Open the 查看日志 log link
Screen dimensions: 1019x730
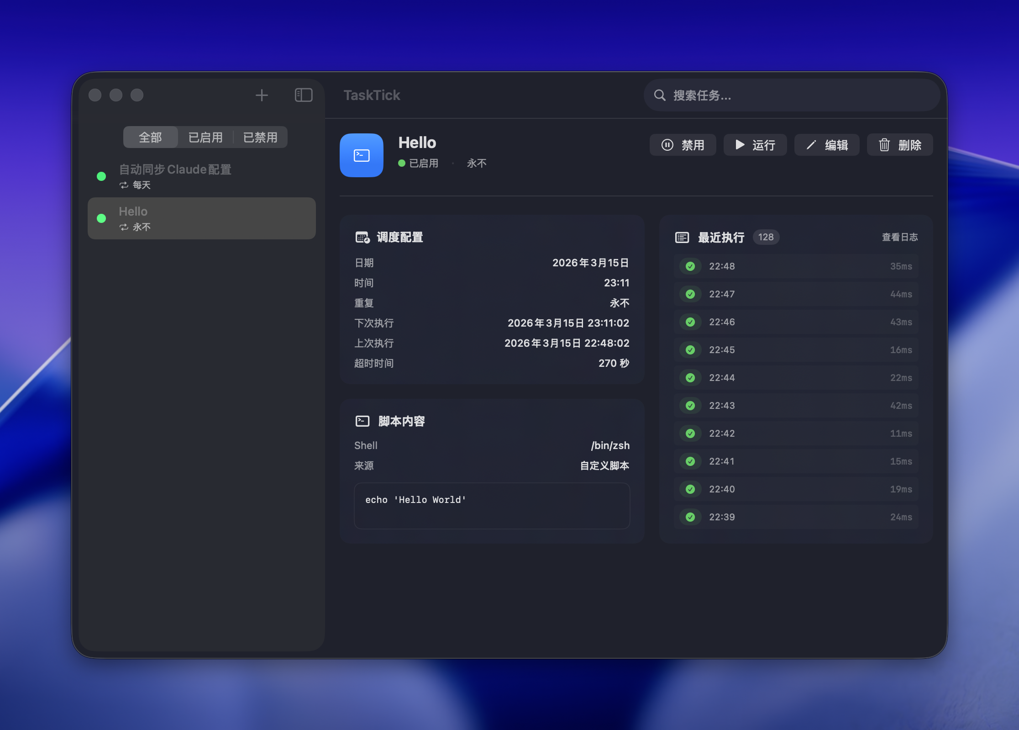coord(899,237)
